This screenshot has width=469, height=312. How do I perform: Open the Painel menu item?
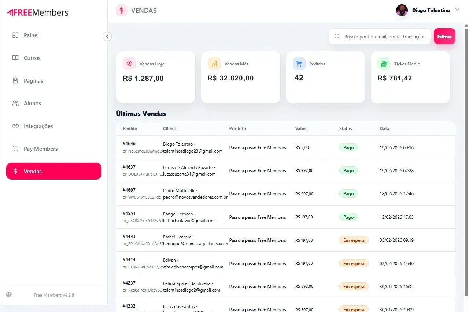[x=31, y=35]
